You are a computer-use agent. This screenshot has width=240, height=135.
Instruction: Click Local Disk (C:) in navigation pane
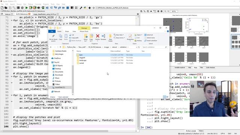(60, 87)
